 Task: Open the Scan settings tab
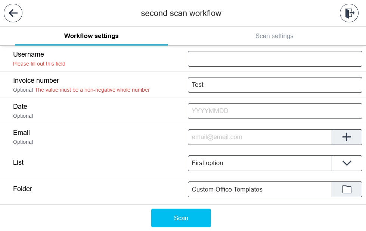point(274,36)
